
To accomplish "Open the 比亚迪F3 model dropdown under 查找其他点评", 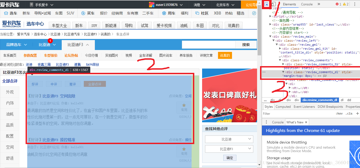I will [x=229, y=149].
